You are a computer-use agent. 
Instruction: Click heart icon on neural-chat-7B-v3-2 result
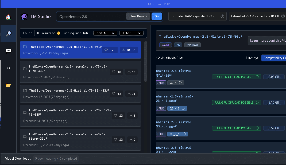115,115
